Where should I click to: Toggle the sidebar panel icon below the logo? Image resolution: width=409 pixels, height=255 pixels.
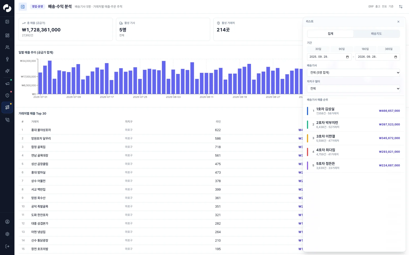coord(7,22)
